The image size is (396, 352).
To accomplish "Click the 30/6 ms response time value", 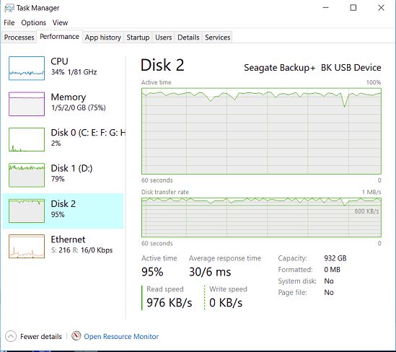I will pyautogui.click(x=210, y=272).
